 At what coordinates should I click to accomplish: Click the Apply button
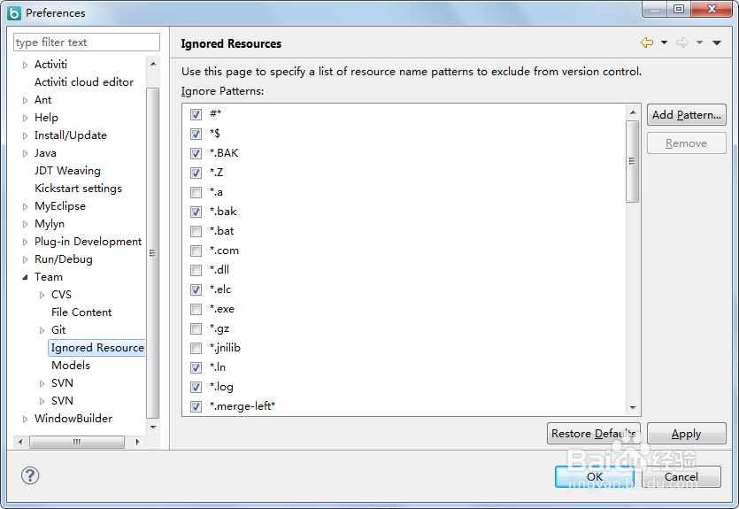click(x=686, y=434)
